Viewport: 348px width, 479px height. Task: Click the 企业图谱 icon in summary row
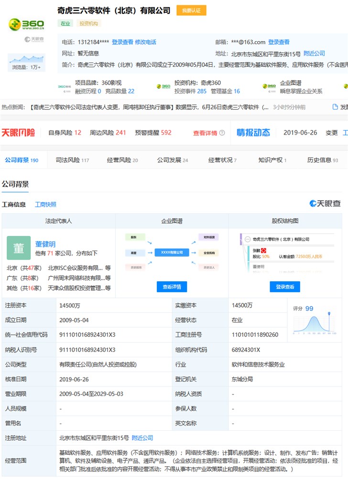pos(269,86)
